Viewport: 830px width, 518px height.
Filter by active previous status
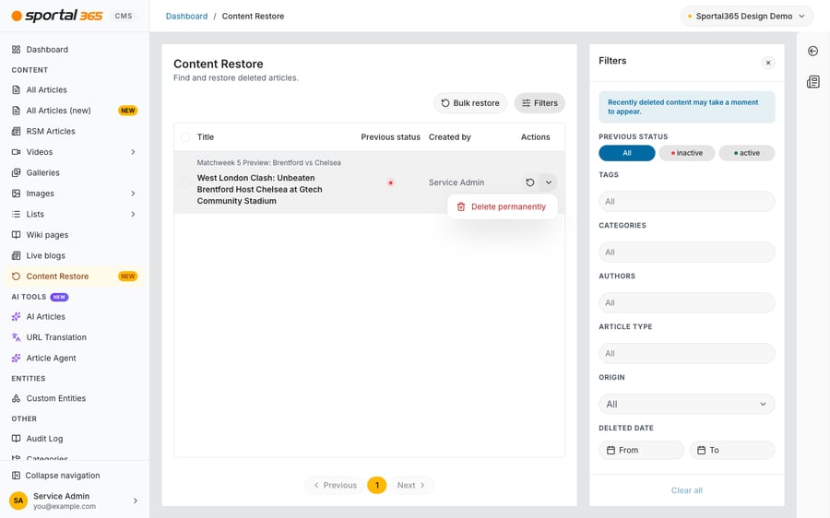pyautogui.click(x=747, y=153)
